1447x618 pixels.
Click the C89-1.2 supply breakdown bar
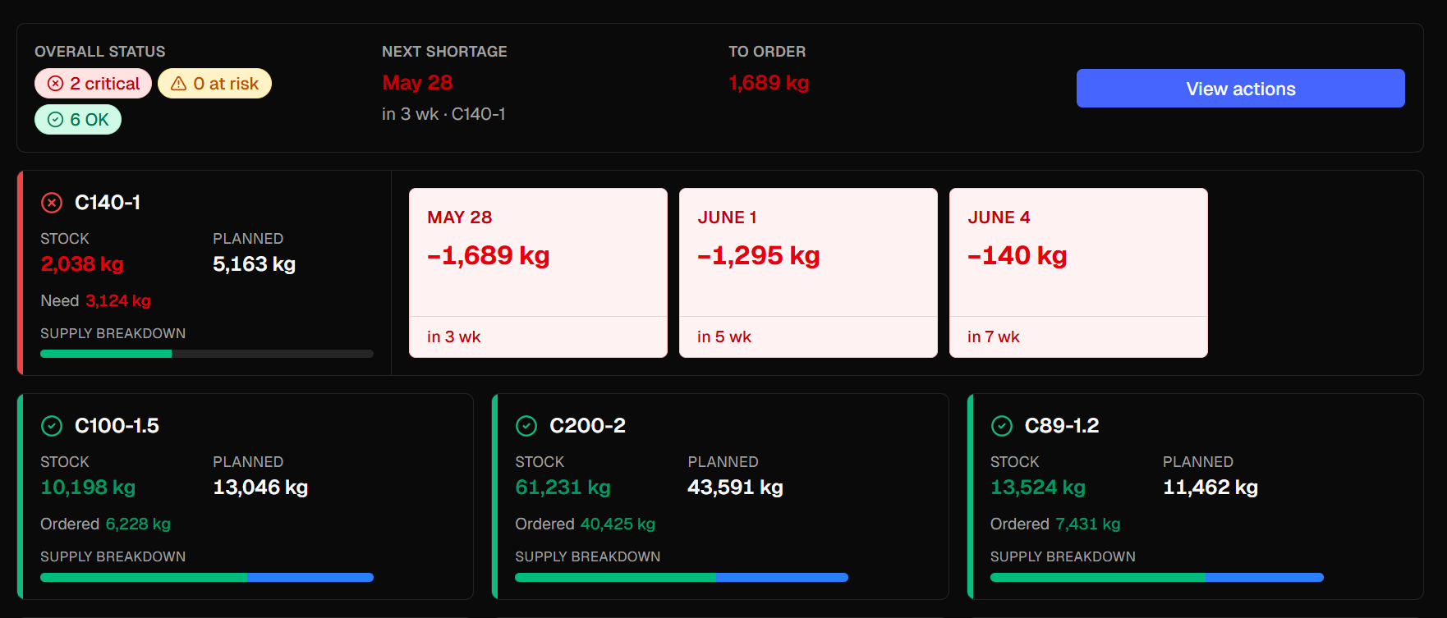pyautogui.click(x=1157, y=577)
